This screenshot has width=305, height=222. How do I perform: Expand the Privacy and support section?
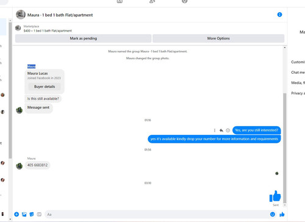pos(298,93)
